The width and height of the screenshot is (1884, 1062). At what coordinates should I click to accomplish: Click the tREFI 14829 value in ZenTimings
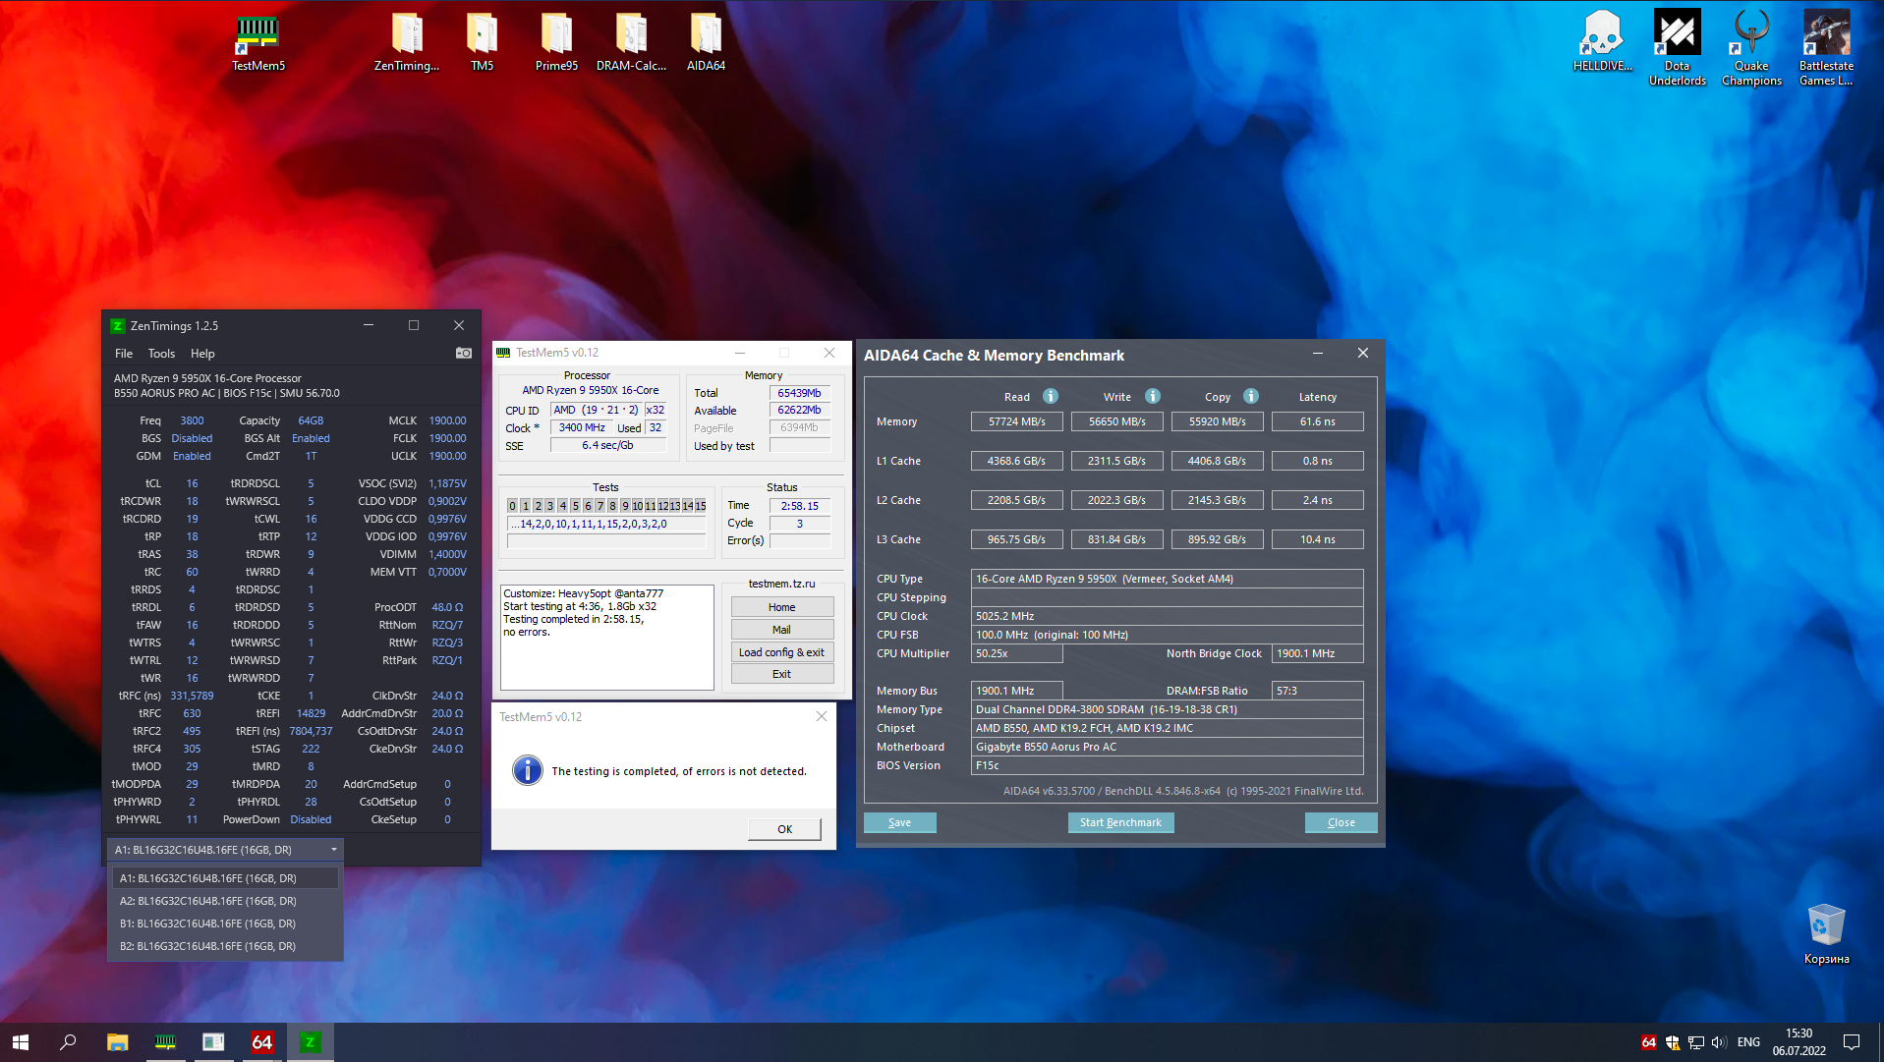point(311,713)
